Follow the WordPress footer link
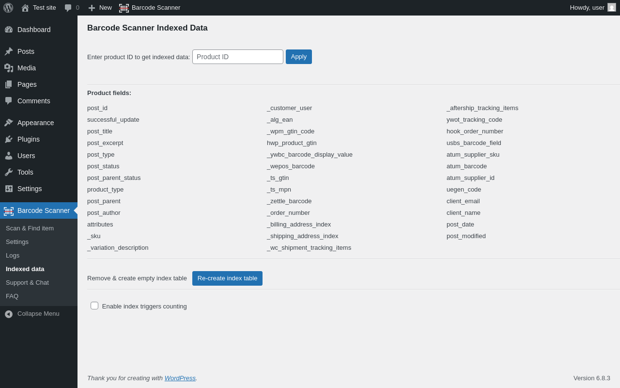The image size is (620, 388). coord(180,378)
